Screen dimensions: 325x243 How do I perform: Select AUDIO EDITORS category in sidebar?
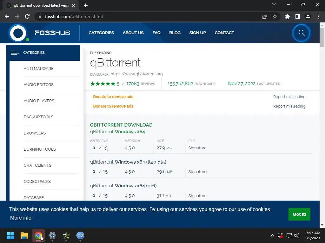(38, 85)
